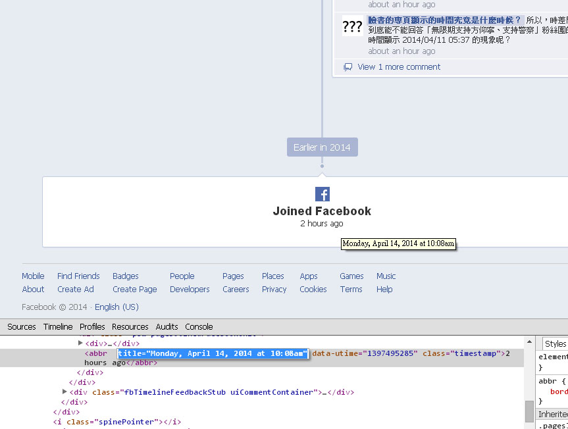Switch to the Audits devtools tab
Screen dimensions: 568x429
167,326
